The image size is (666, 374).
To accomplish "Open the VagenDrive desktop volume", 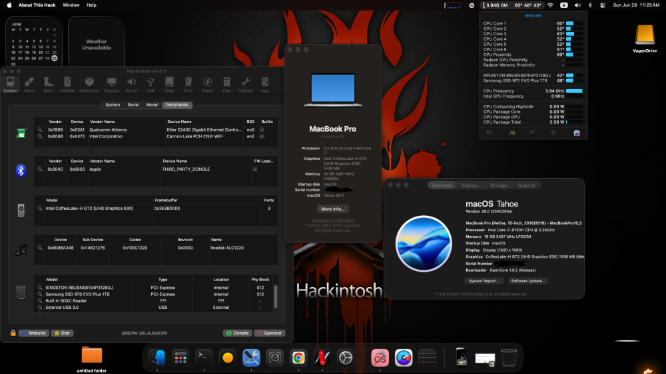I will [x=645, y=38].
